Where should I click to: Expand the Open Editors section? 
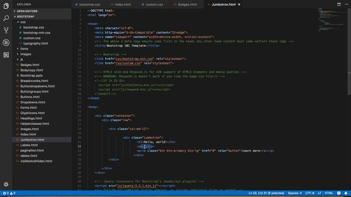pyautogui.click(x=27, y=11)
